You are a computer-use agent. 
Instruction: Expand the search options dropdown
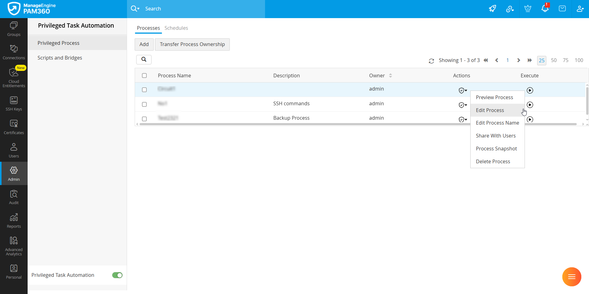(x=139, y=9)
